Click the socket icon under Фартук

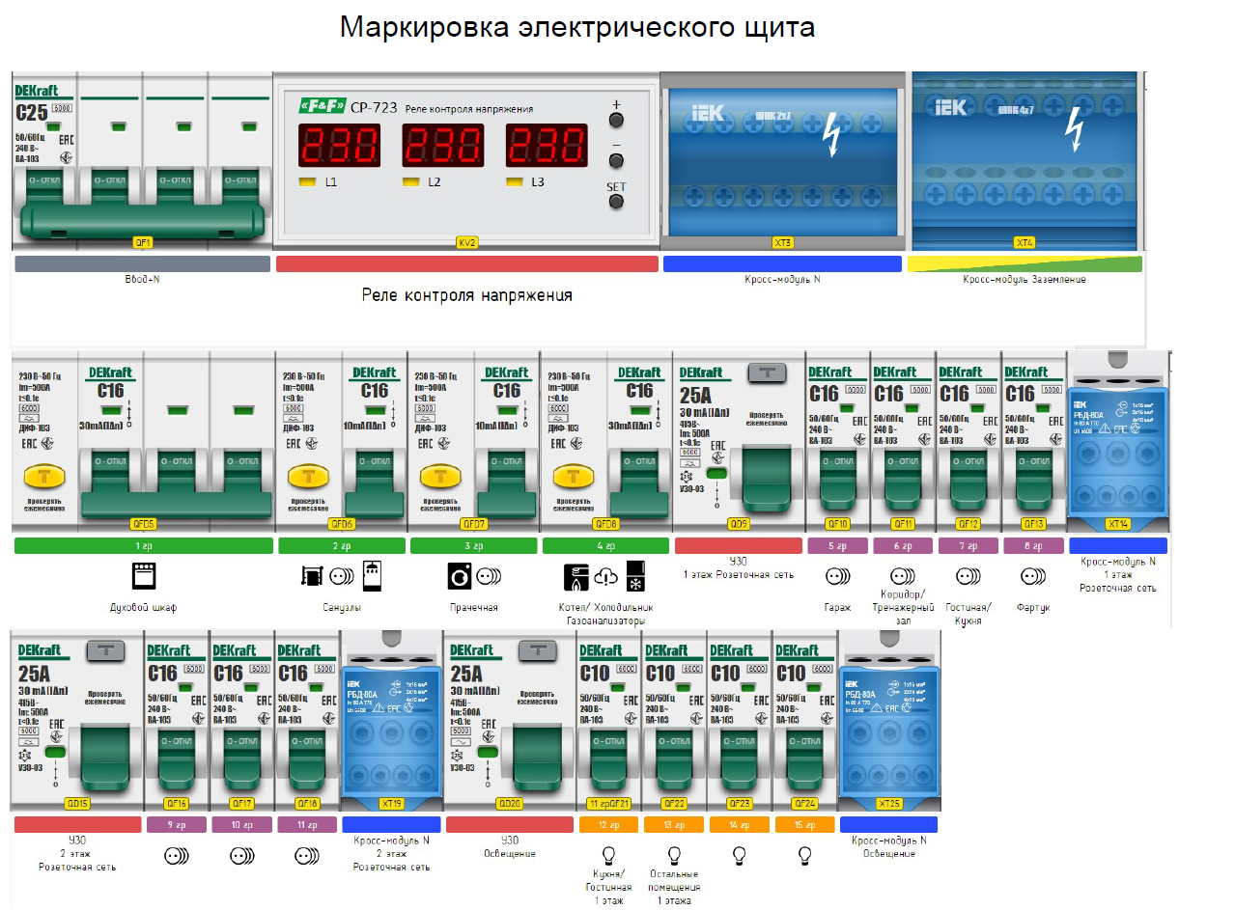click(x=1033, y=577)
